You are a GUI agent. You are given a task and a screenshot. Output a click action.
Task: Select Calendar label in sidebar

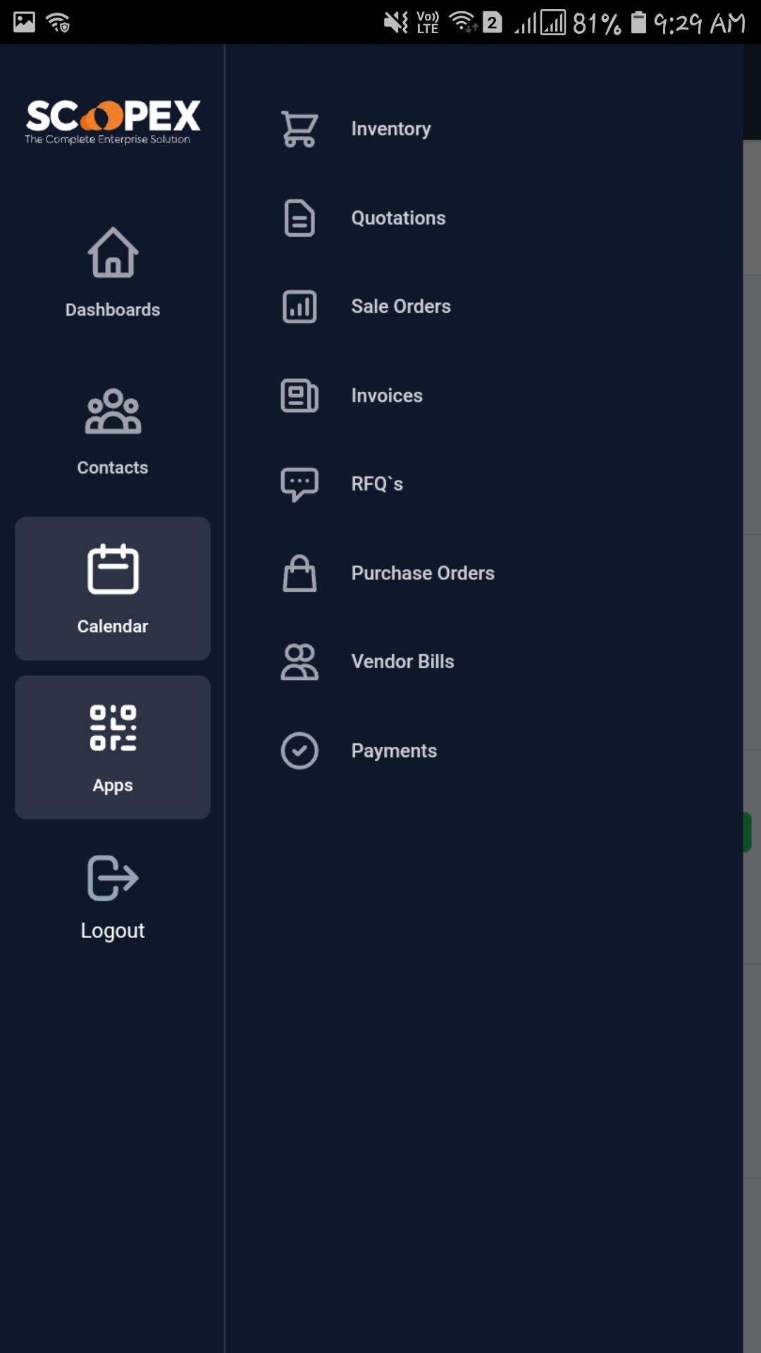click(x=113, y=626)
